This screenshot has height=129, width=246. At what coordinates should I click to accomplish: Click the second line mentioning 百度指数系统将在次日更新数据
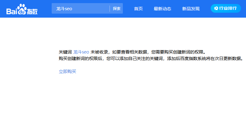[x=151, y=58]
